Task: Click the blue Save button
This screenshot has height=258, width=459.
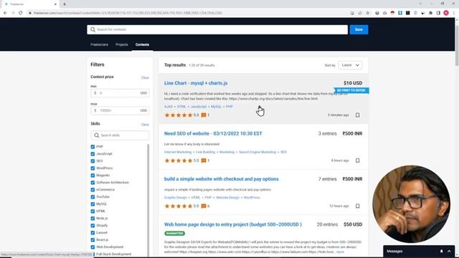Action: tap(359, 29)
